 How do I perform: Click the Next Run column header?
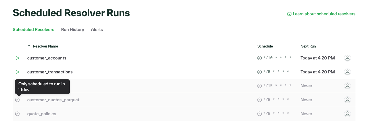tap(308, 46)
